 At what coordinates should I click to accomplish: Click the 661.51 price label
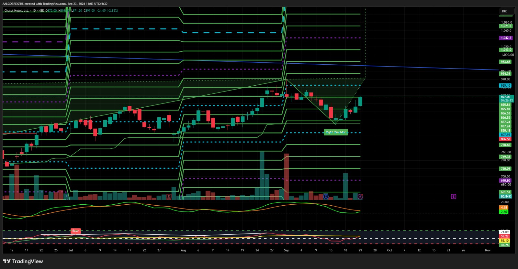tap(505, 192)
